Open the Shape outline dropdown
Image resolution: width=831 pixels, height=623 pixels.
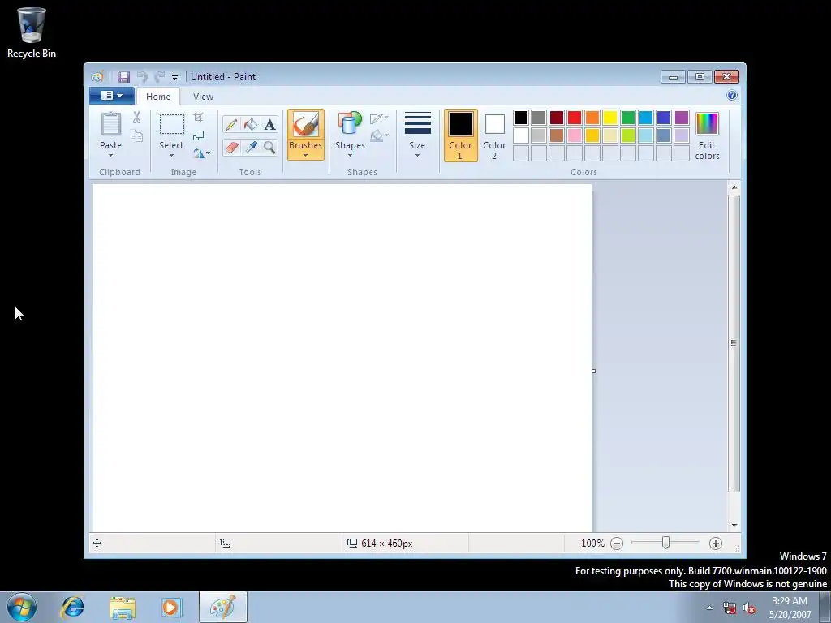click(379, 118)
